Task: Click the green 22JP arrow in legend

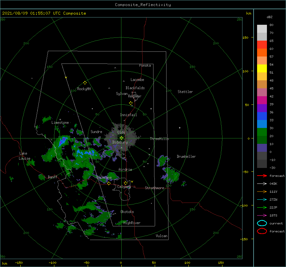Action: [x=262, y=207]
